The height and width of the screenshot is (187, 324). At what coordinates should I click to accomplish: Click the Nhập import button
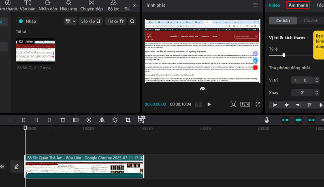[28, 21]
